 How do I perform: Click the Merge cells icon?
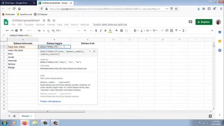pos(126,30)
